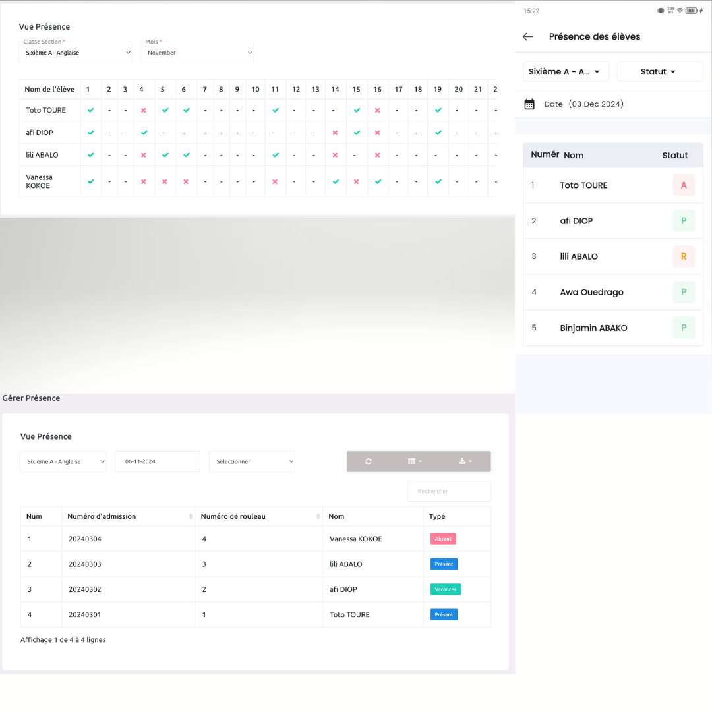
Task: Click the Rechercher search field
Action: [449, 491]
